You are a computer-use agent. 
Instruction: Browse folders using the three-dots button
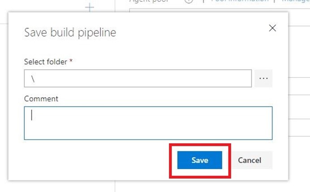coord(263,78)
